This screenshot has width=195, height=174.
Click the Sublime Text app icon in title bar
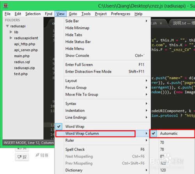tap(5, 5)
